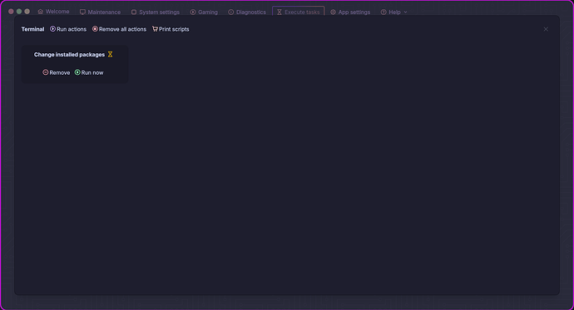Select the Execute tasks tab
Screen dimensions: 574x310
[299, 12]
